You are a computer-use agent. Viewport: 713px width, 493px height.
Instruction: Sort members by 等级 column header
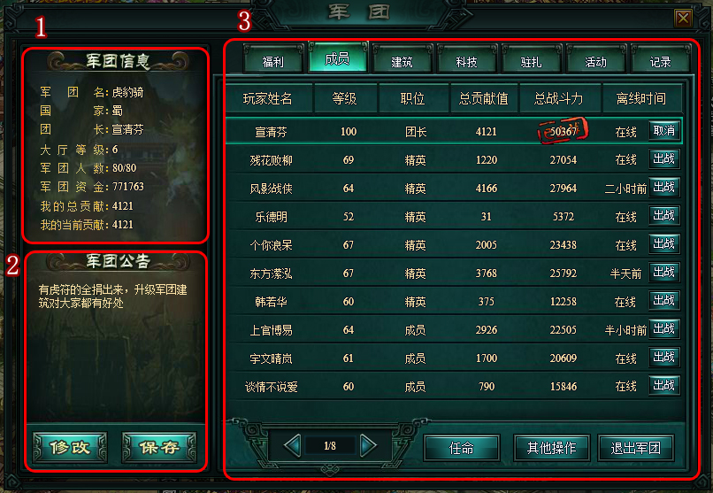pos(345,97)
